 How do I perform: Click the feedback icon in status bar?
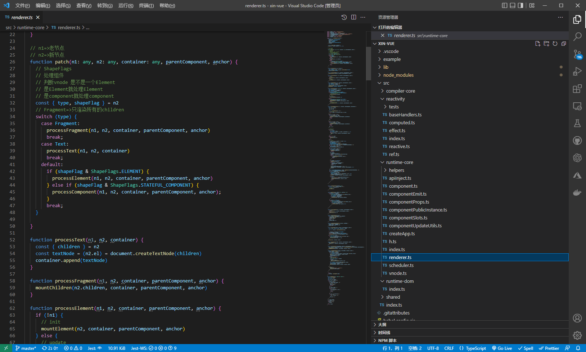point(568,348)
